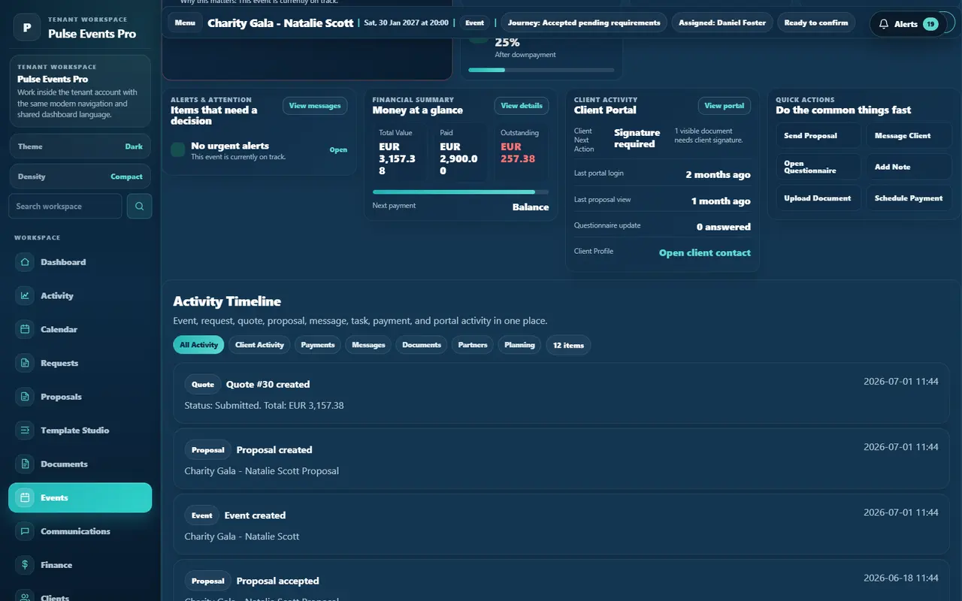Toggle the Theme Dark setting
Image resolution: width=962 pixels, height=601 pixels.
pos(80,146)
